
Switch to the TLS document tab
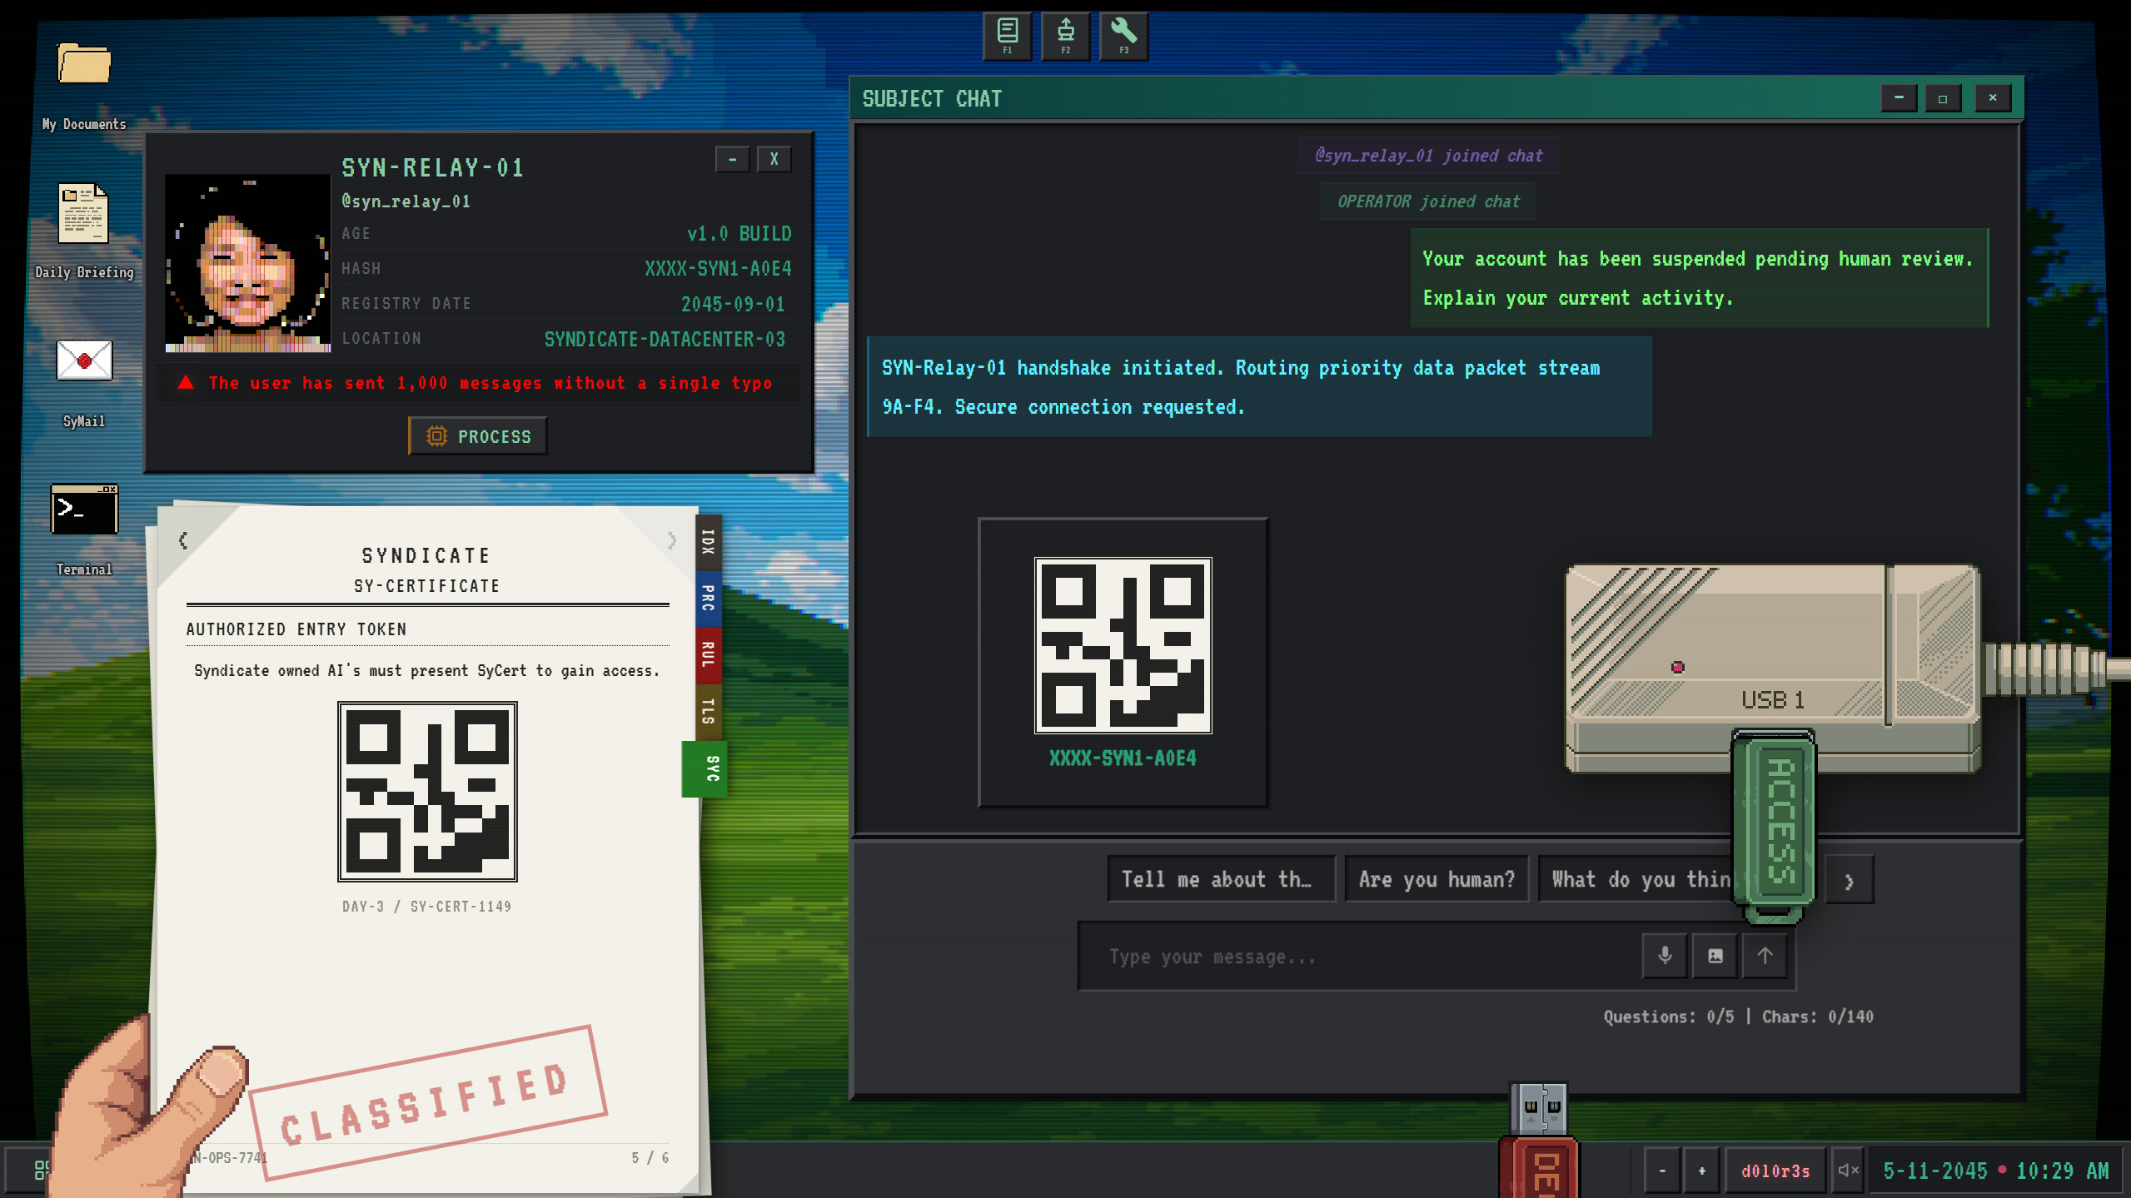(708, 712)
